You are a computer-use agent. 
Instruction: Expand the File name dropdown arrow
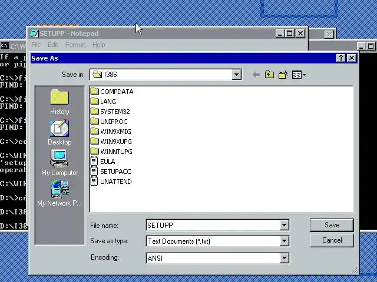tap(284, 225)
